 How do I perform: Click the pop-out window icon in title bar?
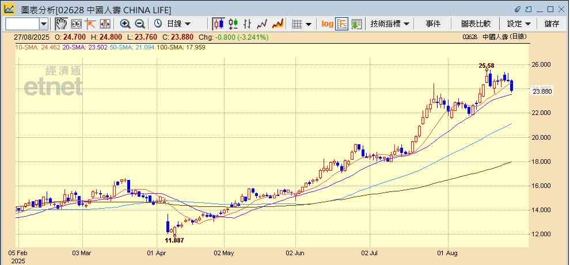tap(529, 9)
